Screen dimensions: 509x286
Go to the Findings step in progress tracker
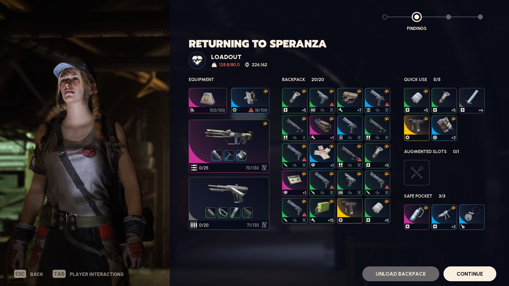click(x=417, y=17)
